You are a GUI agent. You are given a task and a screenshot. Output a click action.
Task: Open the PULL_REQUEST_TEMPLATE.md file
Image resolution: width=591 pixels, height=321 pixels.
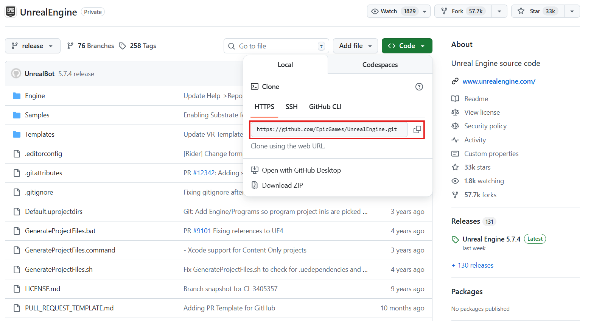69,308
